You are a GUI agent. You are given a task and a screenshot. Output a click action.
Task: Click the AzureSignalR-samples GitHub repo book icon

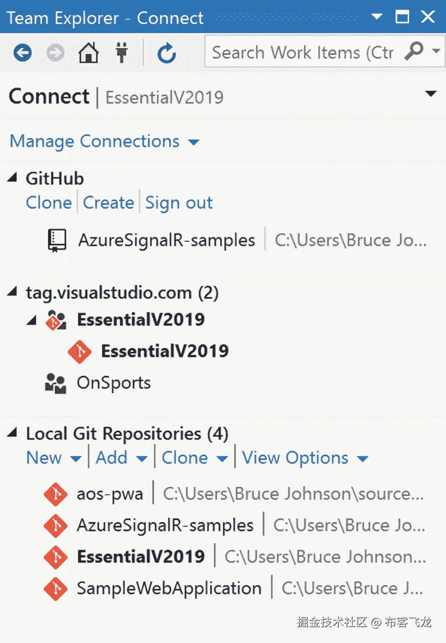click(x=57, y=240)
